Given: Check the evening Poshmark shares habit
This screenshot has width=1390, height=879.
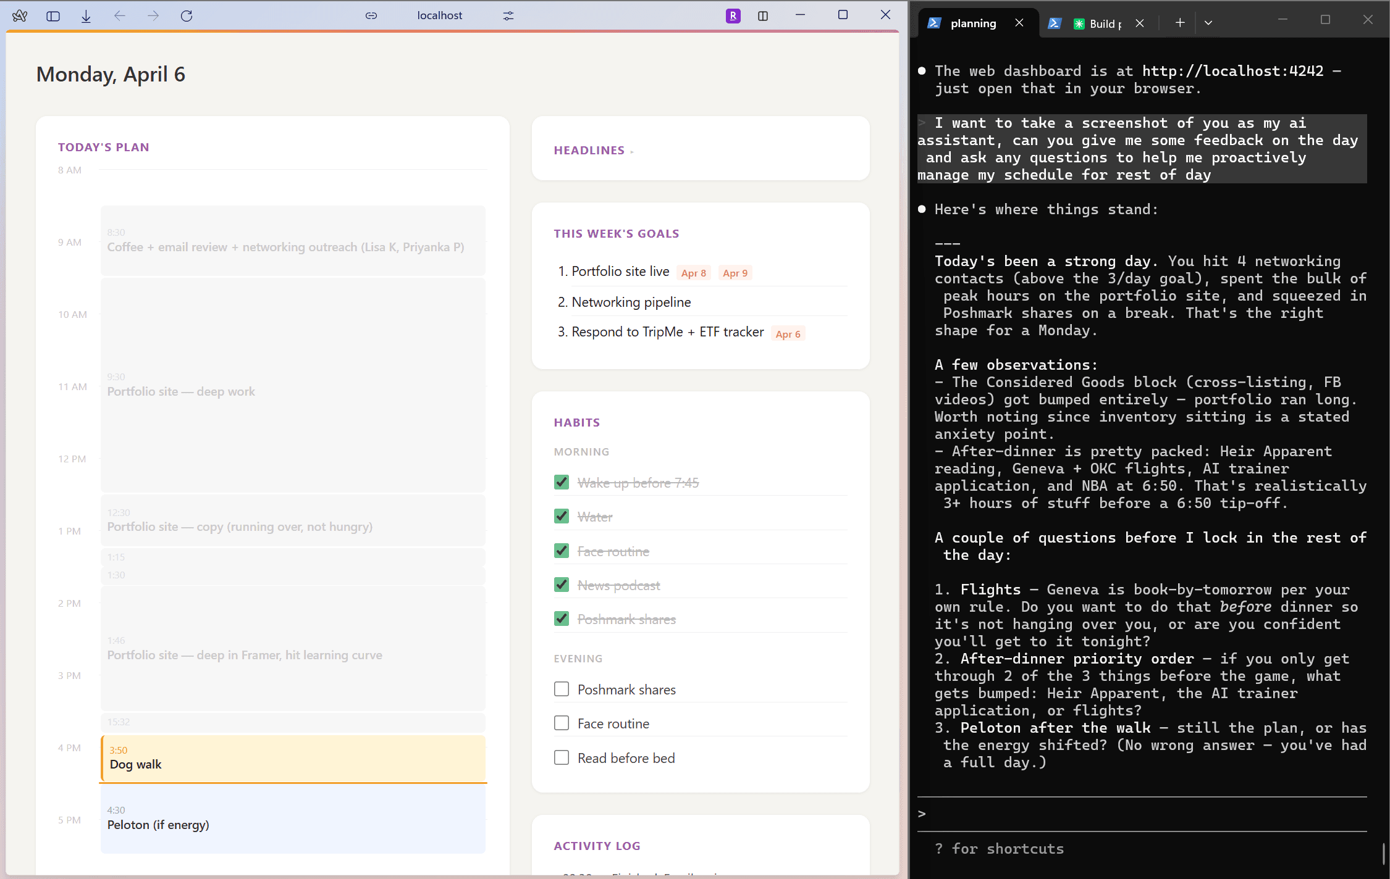Looking at the screenshot, I should (x=561, y=689).
